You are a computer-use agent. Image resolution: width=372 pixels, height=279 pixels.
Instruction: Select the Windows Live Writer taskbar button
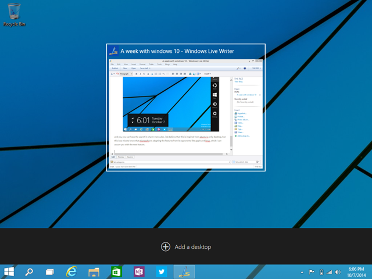(x=184, y=271)
